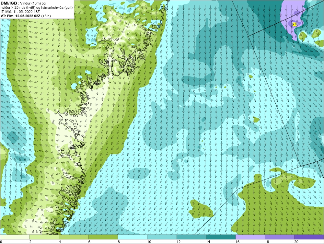Screen dimensions: 324x244
Task: Click the DMI/IGB title text
Action: [x=9, y=3]
